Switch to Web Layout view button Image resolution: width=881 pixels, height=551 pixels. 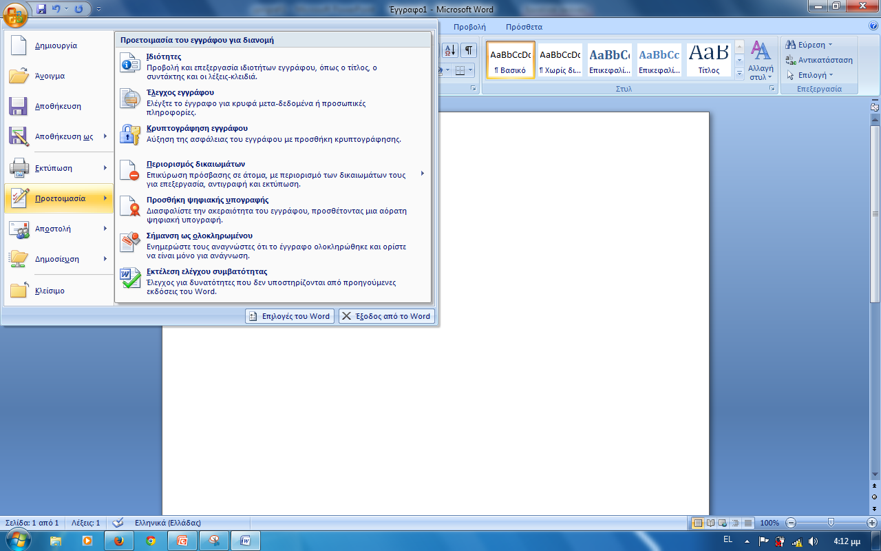[x=723, y=523]
